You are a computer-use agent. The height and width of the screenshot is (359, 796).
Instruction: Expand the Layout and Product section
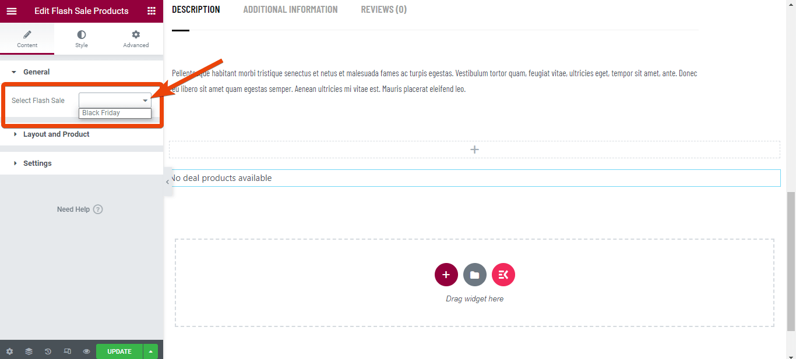click(x=82, y=134)
